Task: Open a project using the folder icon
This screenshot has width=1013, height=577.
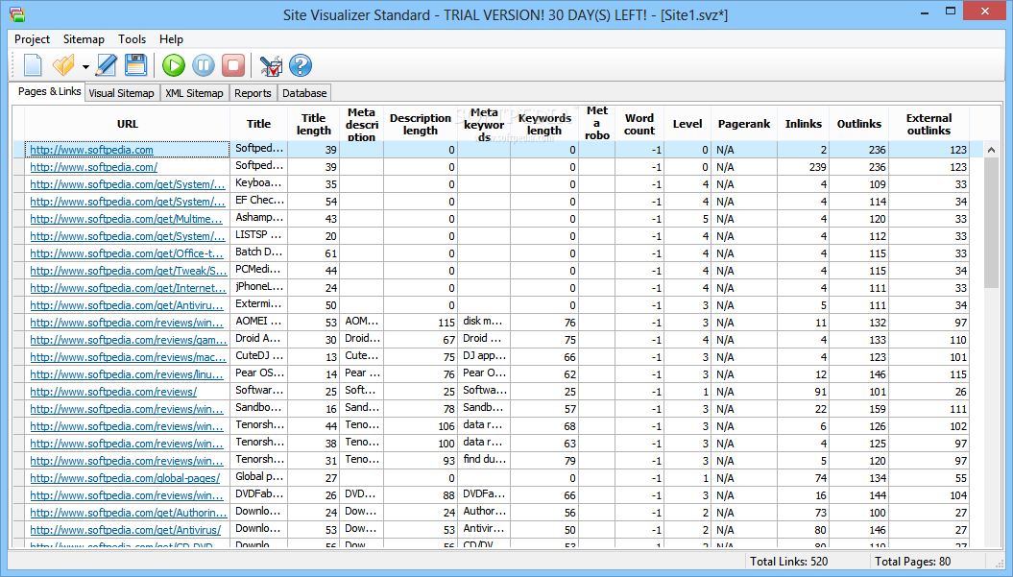Action: (63, 65)
